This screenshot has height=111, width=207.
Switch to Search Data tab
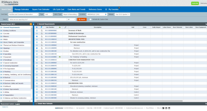6,9
